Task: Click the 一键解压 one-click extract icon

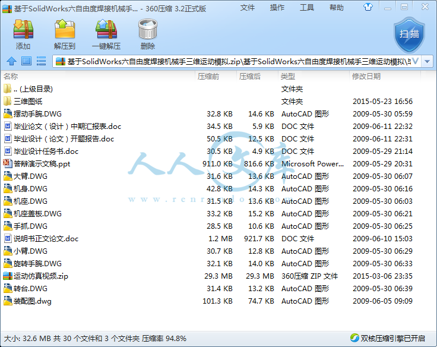Action: pyautogui.click(x=106, y=29)
